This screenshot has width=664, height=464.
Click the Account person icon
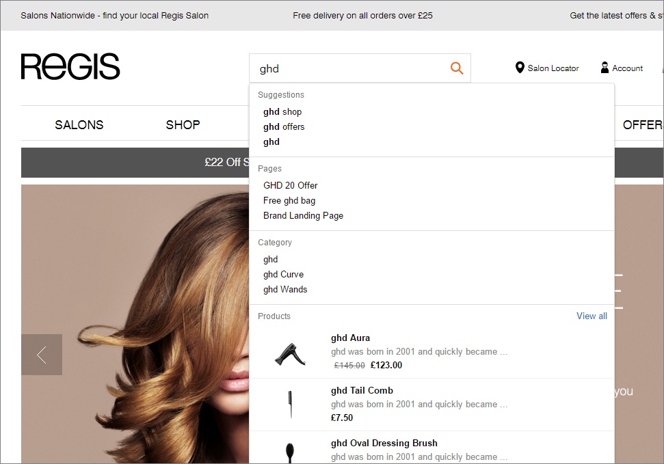click(x=605, y=68)
